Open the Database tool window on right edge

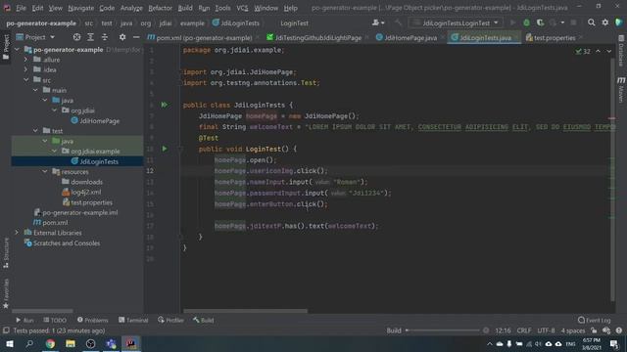pyautogui.click(x=621, y=51)
